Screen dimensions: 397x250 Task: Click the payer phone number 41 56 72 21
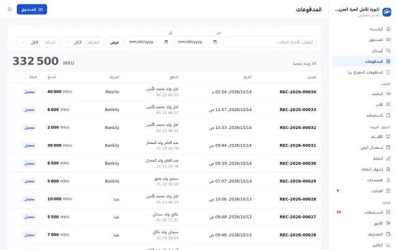(167, 220)
